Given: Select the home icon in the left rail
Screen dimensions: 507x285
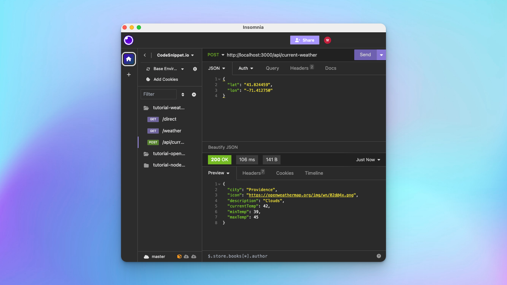Looking at the screenshot, I should pyautogui.click(x=129, y=59).
